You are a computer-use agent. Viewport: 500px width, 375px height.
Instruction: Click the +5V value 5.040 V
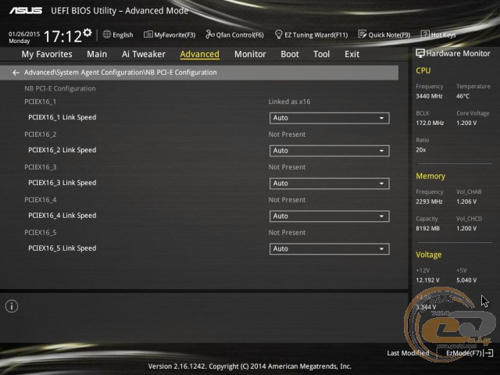[466, 280]
